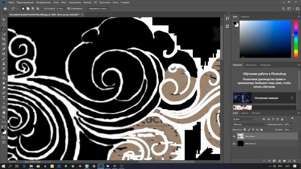Hide the top layer via eye icon

pyautogui.click(x=234, y=137)
